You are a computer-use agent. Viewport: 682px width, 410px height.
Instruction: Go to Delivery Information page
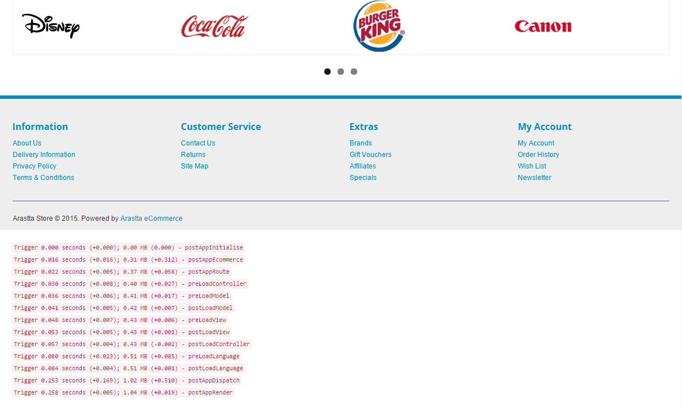coord(44,155)
